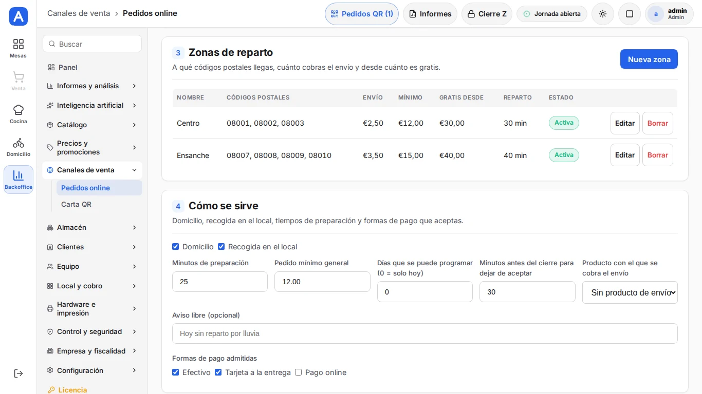Open the Cocina chef hat icon

click(19, 110)
